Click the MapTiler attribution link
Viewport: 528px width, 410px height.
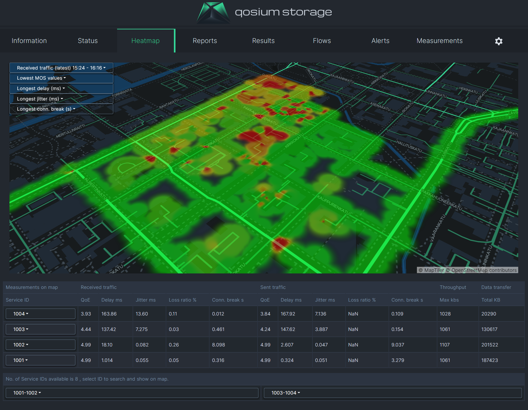[x=434, y=270]
